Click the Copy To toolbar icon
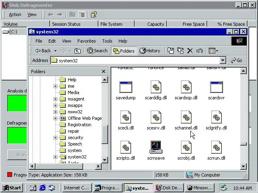258x193 pixels. click(181, 51)
